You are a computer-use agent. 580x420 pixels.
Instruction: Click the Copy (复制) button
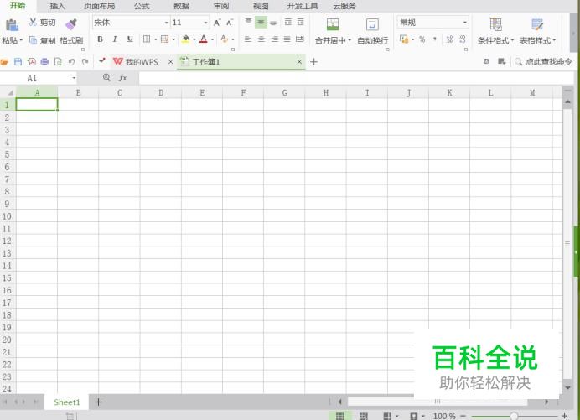[42, 40]
